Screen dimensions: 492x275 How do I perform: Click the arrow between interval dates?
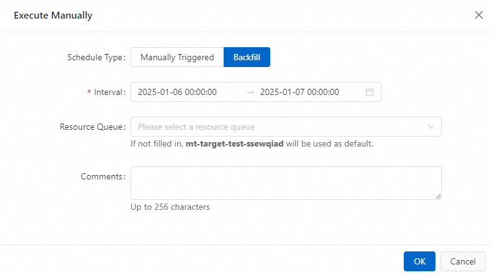pos(250,92)
